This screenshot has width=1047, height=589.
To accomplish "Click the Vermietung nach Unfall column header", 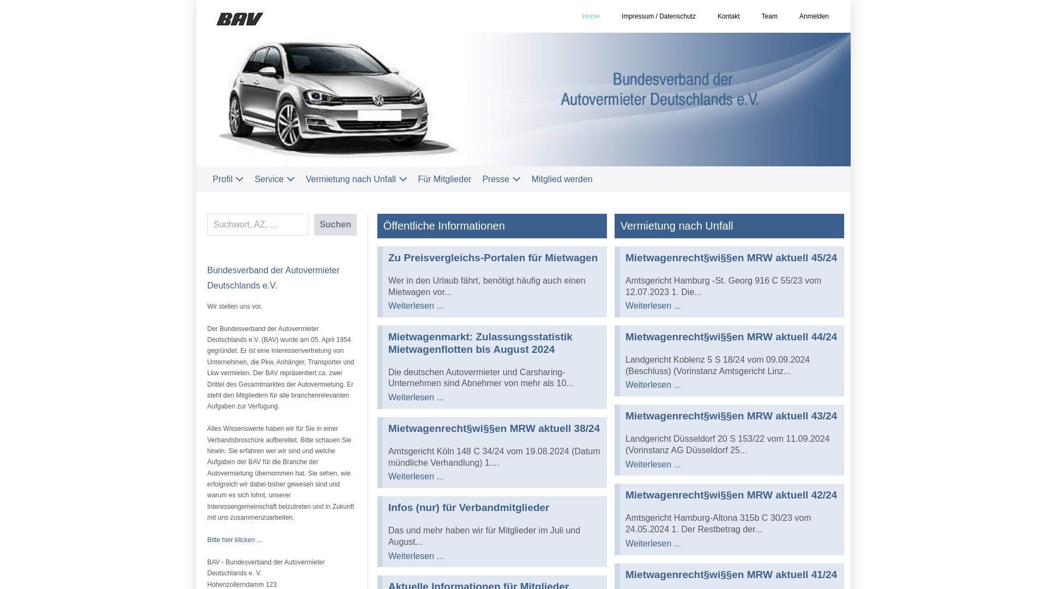I will 729,226.
